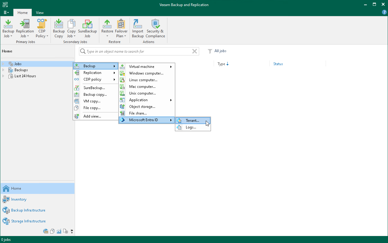Expand the Jobs tree node
The image size is (388, 243).
pyautogui.click(x=3, y=64)
